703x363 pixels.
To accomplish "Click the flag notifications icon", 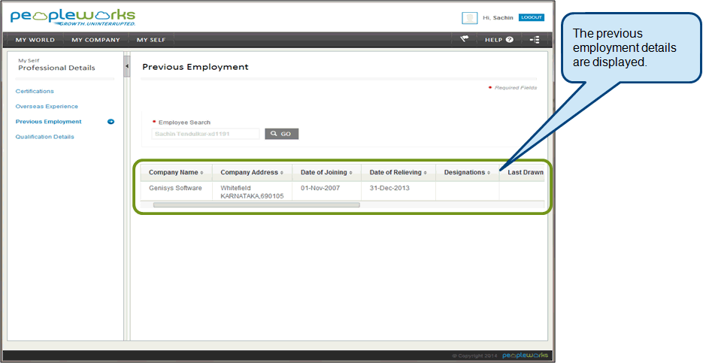I will (x=464, y=39).
